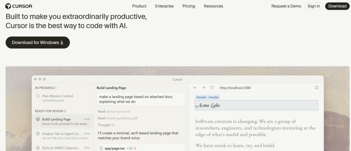Click the app/page.tsx file icon
The height and width of the screenshot is (151, 351).
pyautogui.click(x=101, y=148)
